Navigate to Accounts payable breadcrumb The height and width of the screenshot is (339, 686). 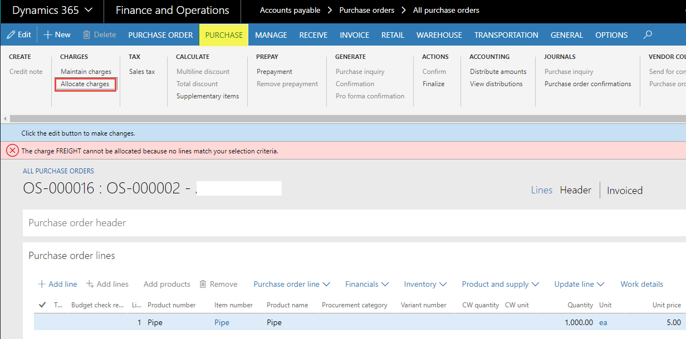(x=290, y=11)
